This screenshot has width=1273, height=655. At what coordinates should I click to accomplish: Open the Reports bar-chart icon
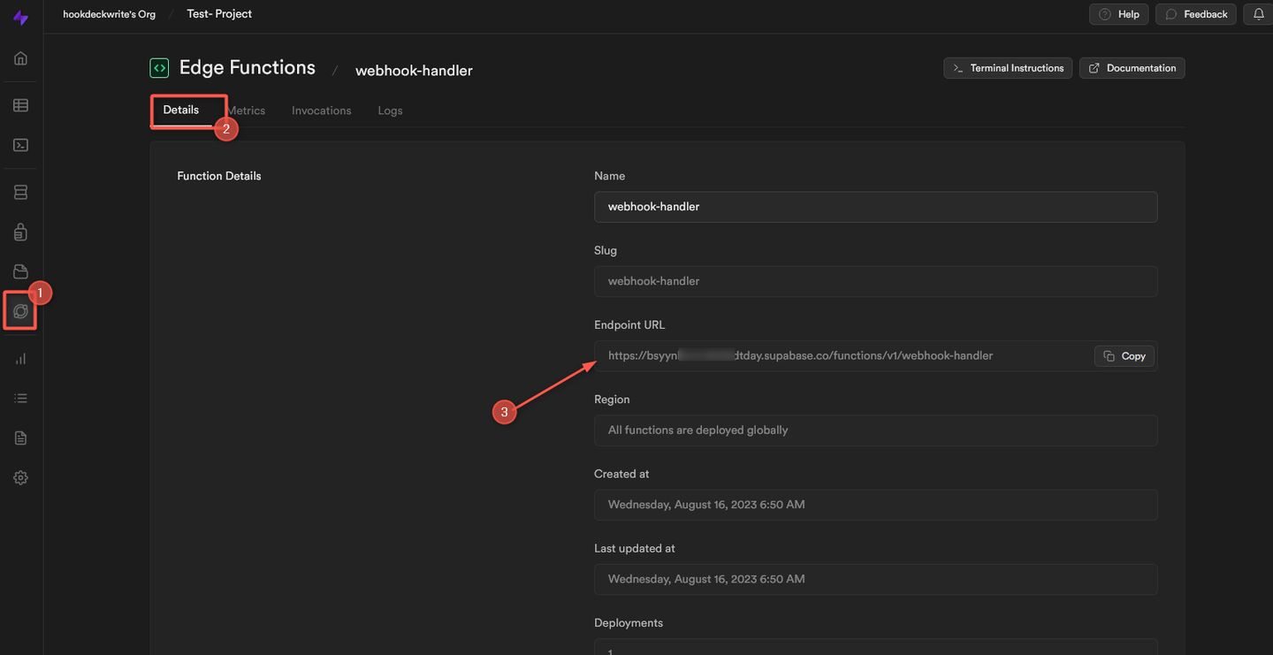[x=19, y=358]
